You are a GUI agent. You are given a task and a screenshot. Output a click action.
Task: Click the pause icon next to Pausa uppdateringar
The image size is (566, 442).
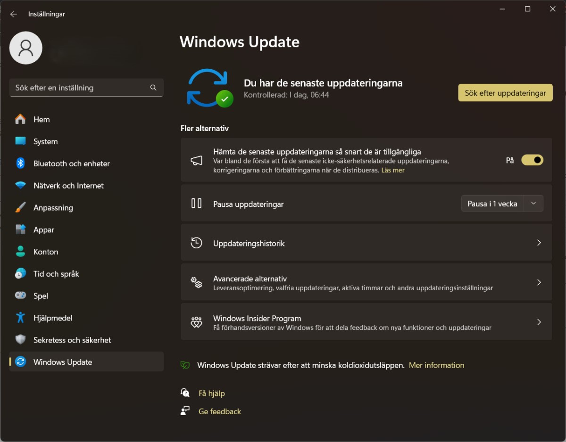(196, 204)
